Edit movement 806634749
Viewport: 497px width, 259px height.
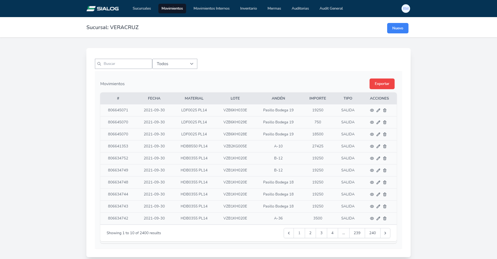click(x=378, y=170)
